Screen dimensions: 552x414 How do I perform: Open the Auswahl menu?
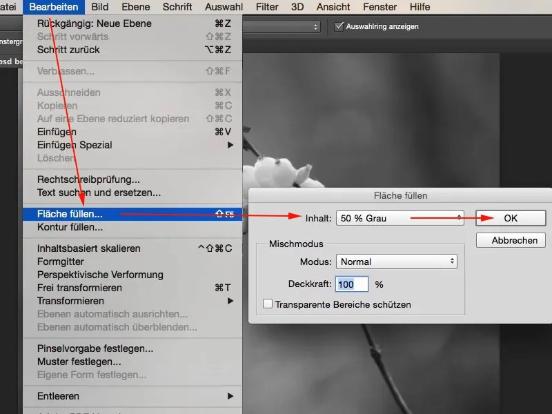click(x=224, y=7)
